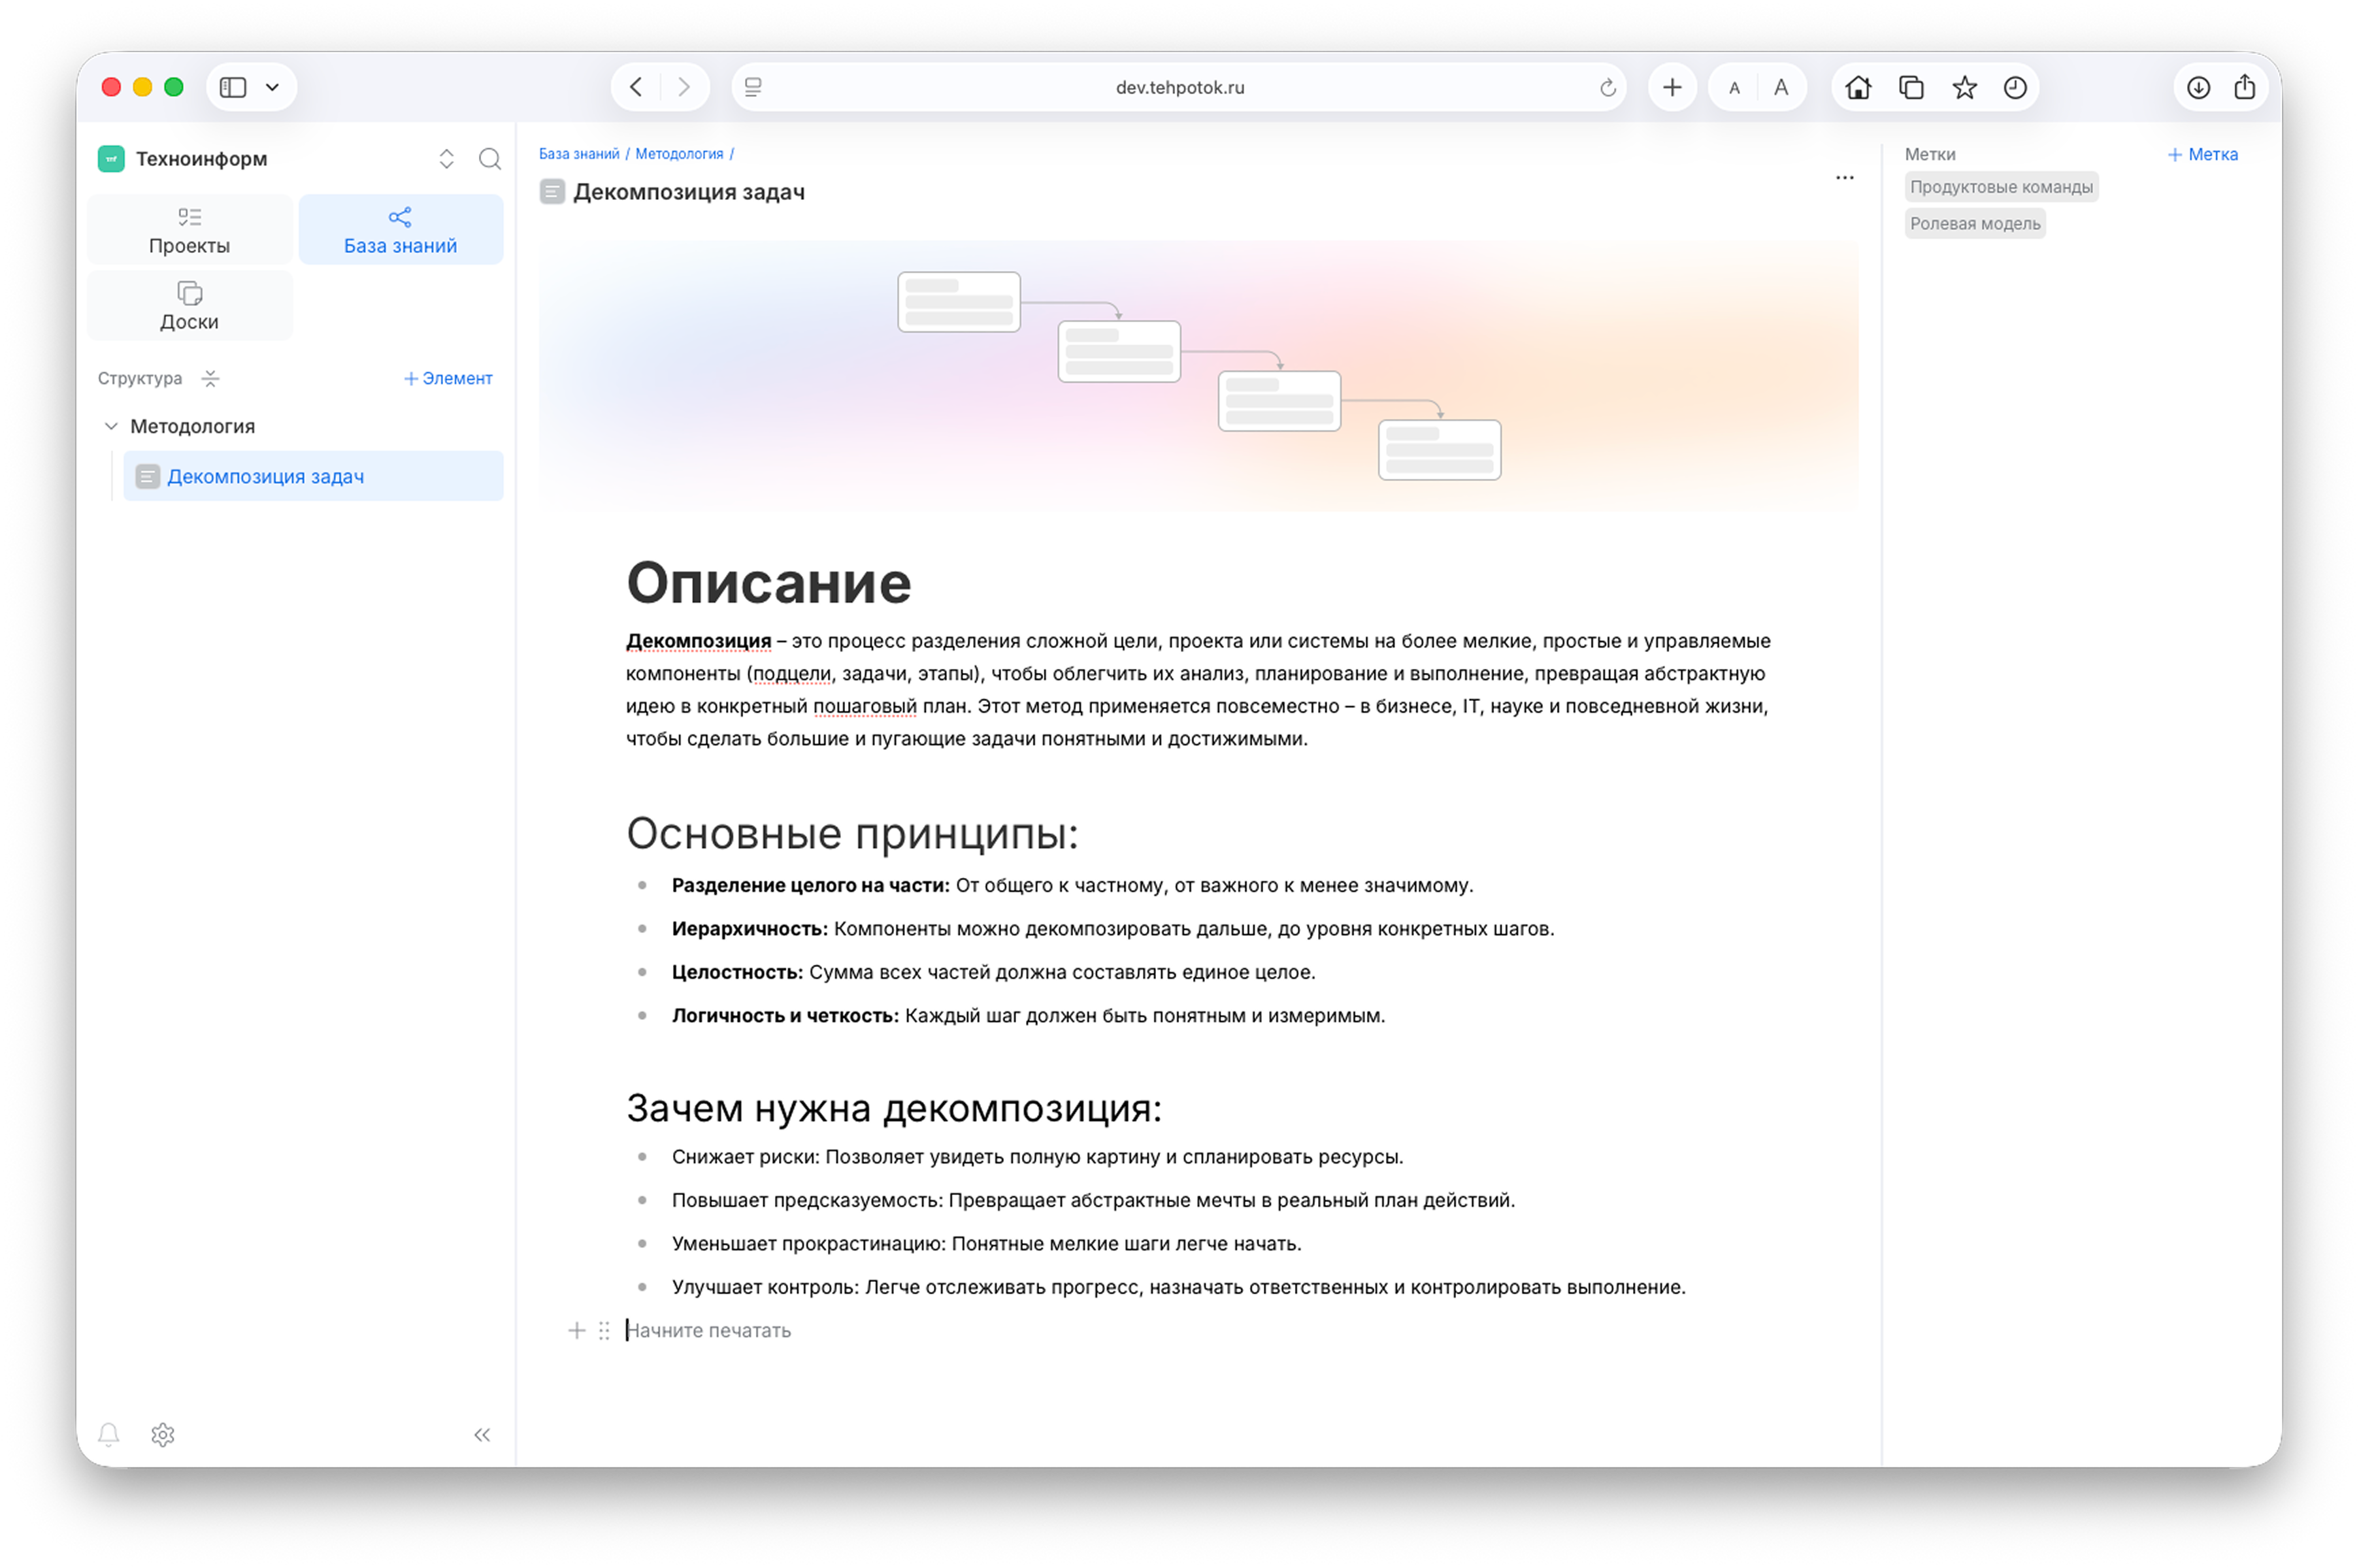Open the three-dots menu for the document
The image size is (2359, 1568).
coord(1844,178)
